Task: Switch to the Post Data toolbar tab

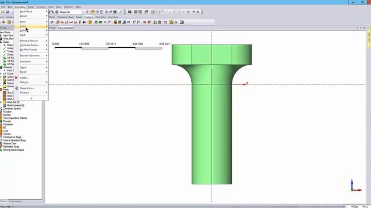Action: pyautogui.click(x=100, y=17)
